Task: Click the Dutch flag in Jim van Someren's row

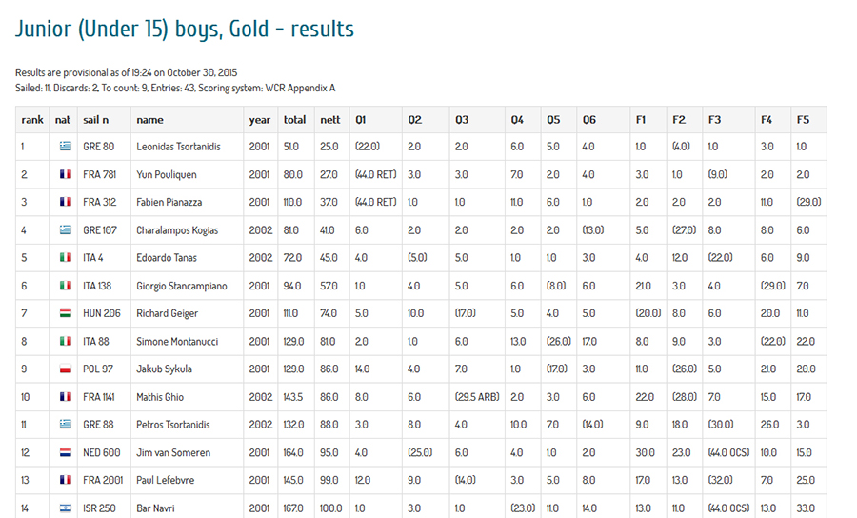Action: tap(64, 453)
